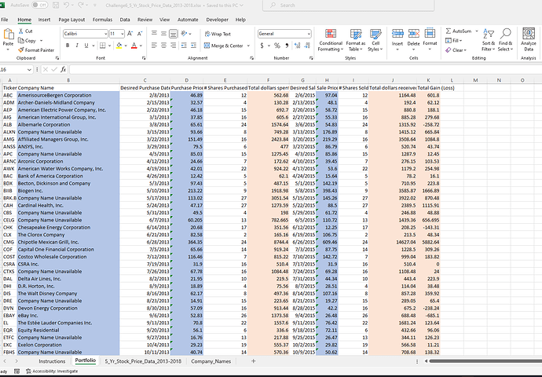The width and height of the screenshot is (542, 377).
Task: Open Conditional Formatting
Action: [x=331, y=40]
